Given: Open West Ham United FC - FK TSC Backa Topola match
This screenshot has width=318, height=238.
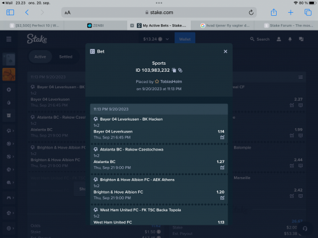Looking at the screenshot, I should (141, 210).
